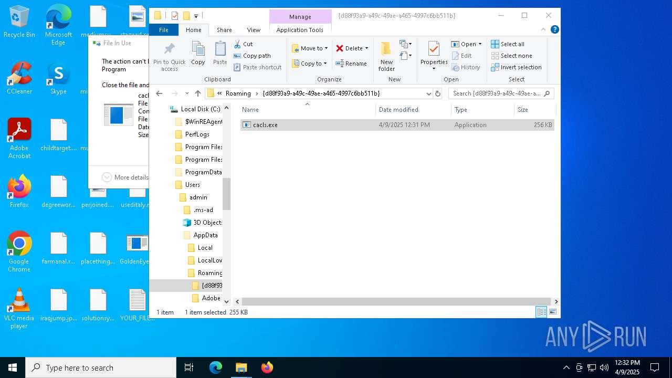
Task: Collapse the ribbon with chevron
Action: tap(543, 30)
